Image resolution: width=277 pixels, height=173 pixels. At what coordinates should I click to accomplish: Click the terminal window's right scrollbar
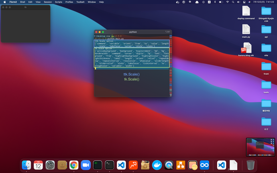tap(171, 65)
